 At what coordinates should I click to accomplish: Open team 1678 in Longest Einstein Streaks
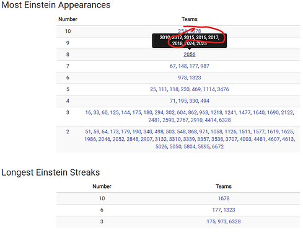(224, 199)
